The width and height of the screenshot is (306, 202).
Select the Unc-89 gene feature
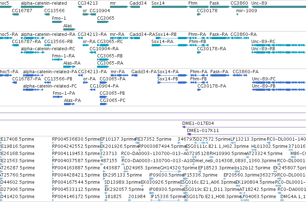coord(279,7)
